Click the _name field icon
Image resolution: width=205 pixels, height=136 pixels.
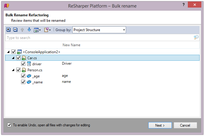point(29,82)
